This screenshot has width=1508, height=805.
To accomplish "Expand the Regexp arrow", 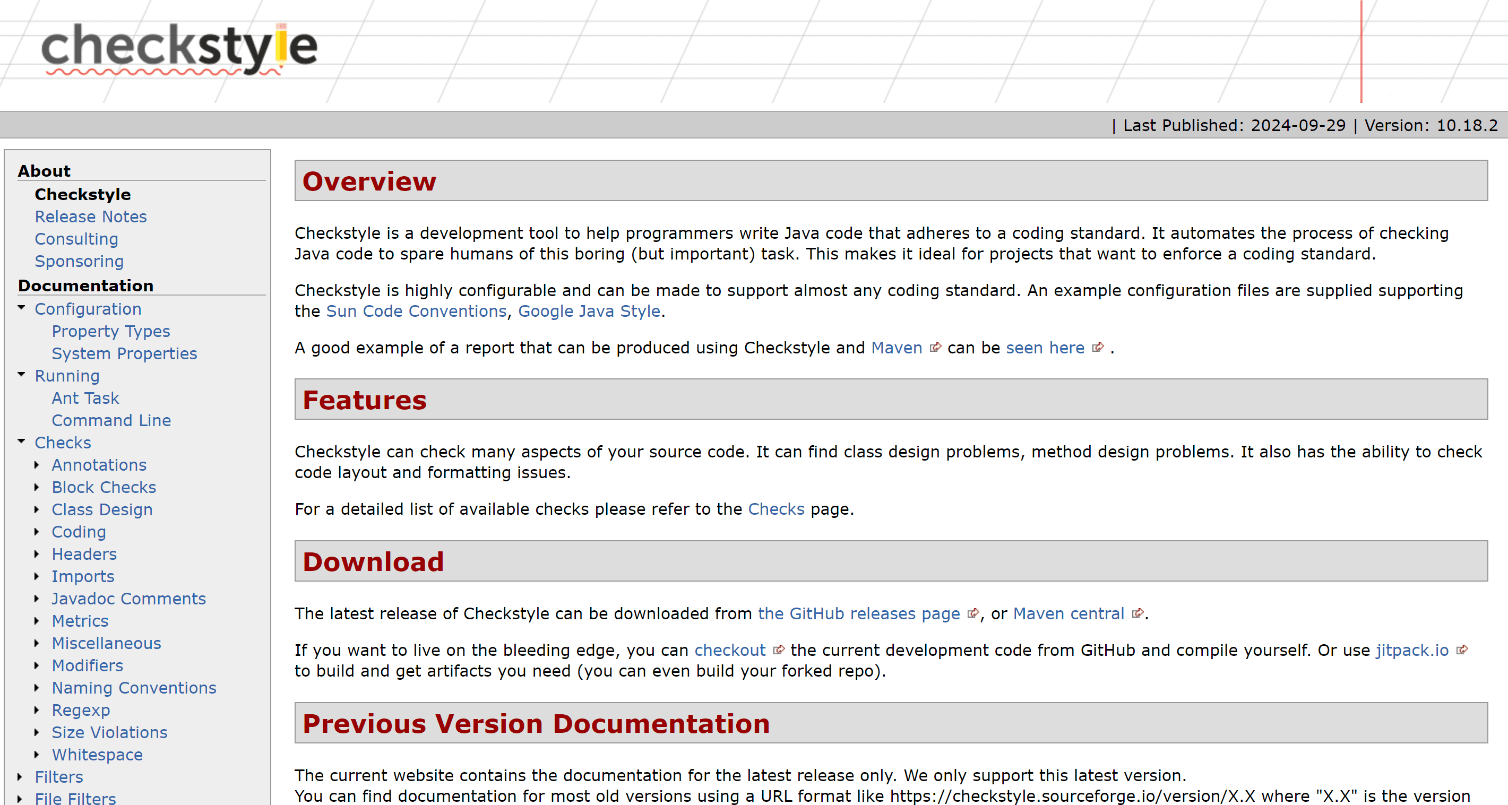I will [37, 709].
